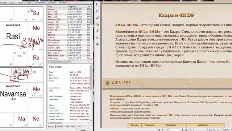The height and width of the screenshot is (131, 232).
Task: Select the Lagna row in body table
Action: coord(69,9)
